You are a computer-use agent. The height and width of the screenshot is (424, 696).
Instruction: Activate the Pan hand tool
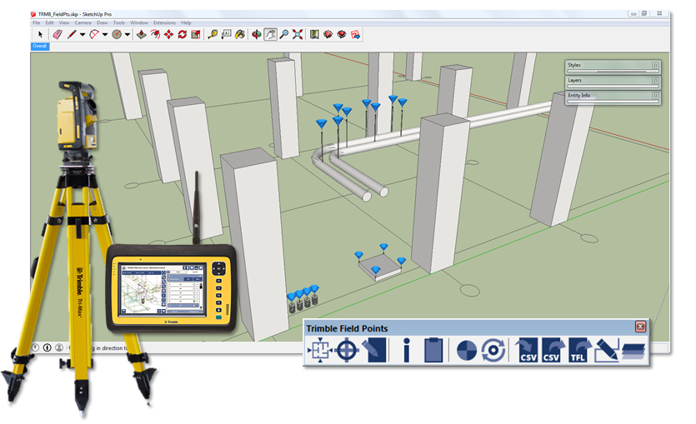[271, 35]
